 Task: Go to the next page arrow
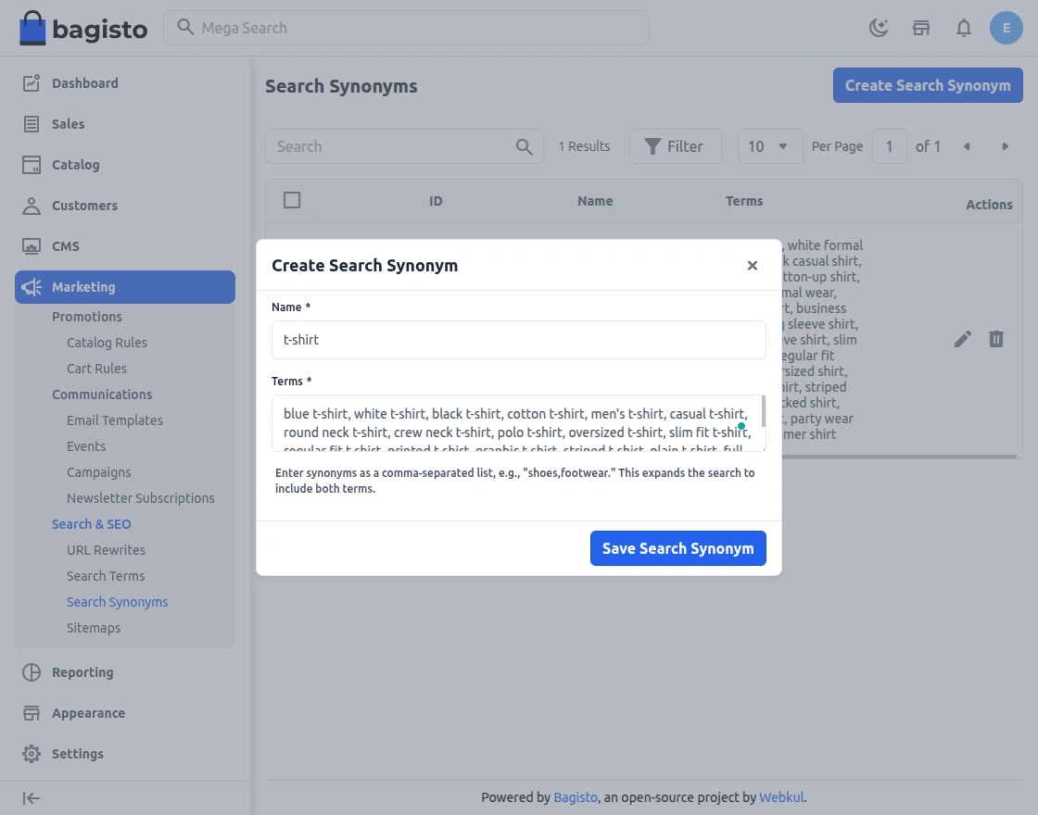coord(1005,146)
